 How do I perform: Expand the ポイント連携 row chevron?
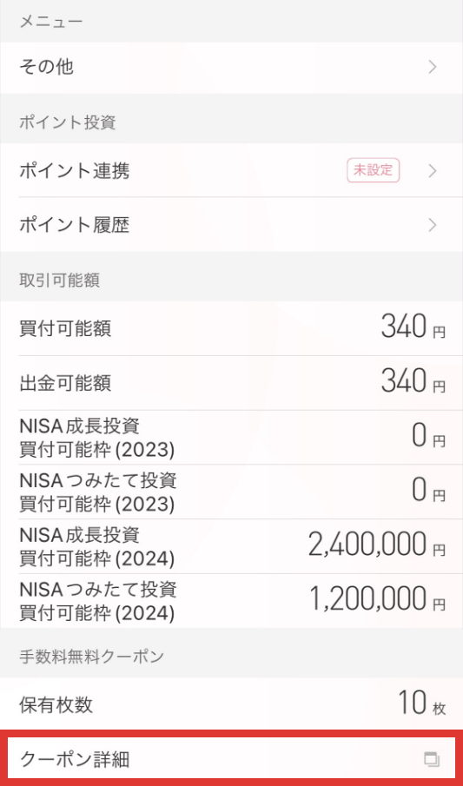[x=433, y=171]
